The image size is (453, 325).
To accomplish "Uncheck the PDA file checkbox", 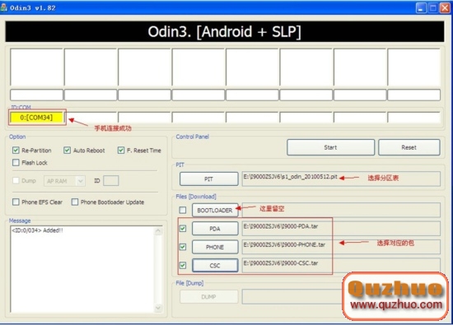I will pos(183,228).
